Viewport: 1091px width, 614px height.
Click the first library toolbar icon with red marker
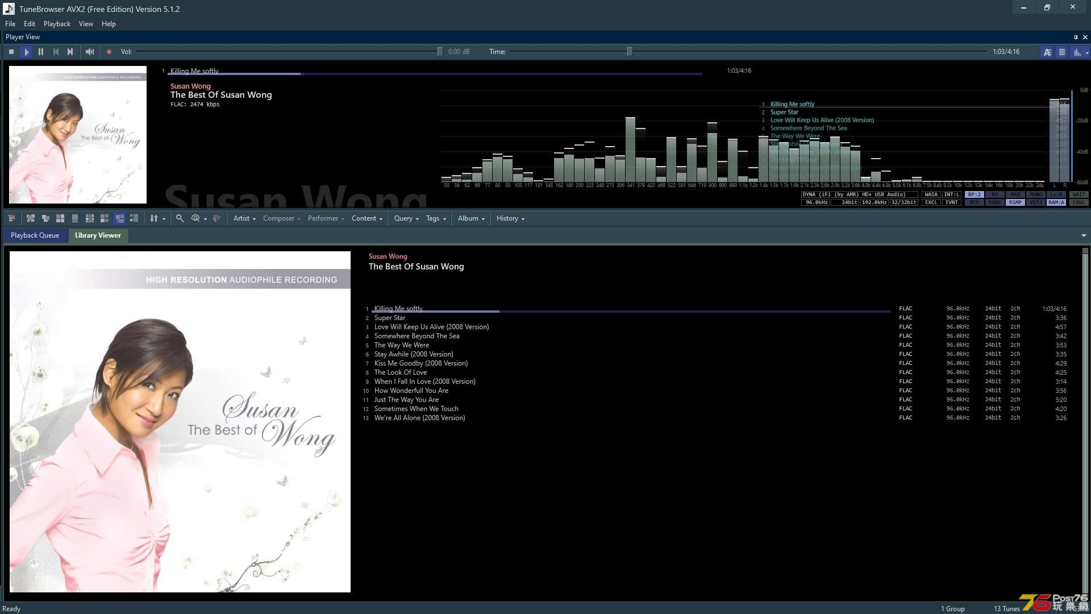pos(12,218)
